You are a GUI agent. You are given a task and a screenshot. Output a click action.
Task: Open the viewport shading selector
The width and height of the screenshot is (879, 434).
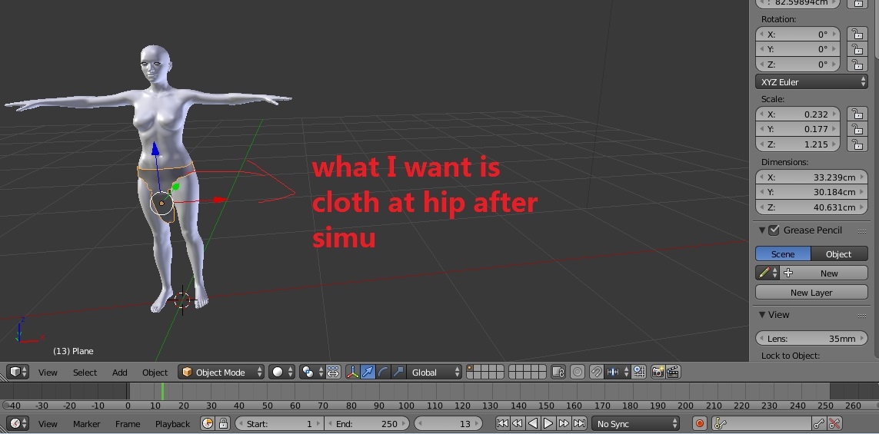click(x=281, y=372)
